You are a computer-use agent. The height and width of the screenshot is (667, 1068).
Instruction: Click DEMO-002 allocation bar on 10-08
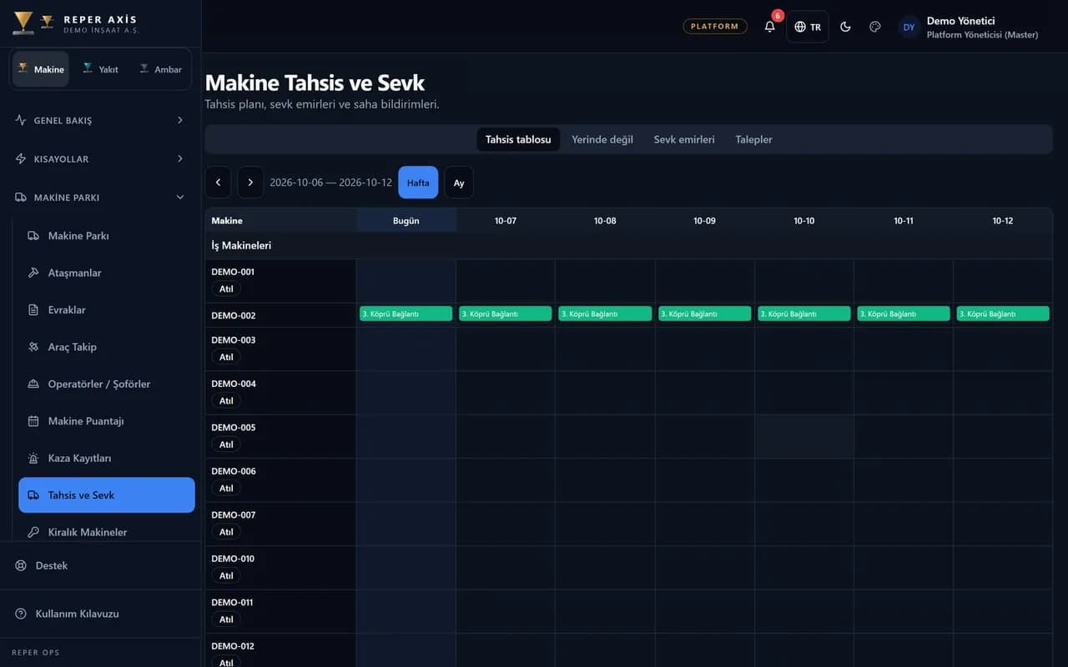coord(605,313)
